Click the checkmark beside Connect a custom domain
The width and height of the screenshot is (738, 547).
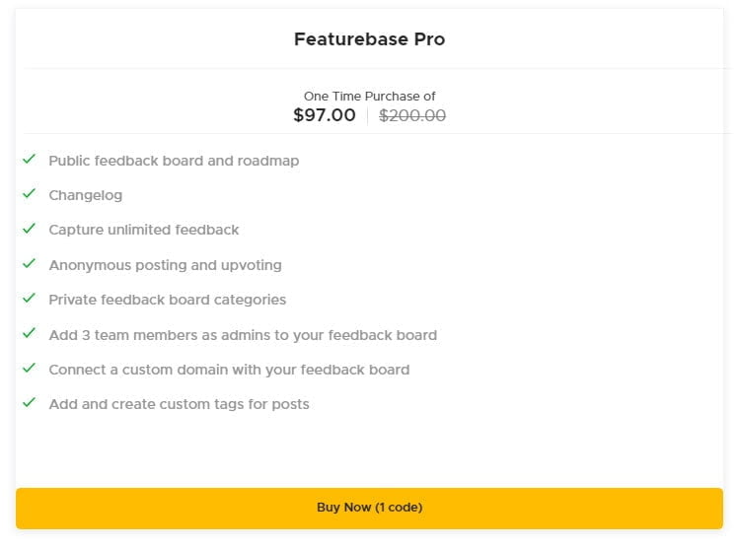(x=30, y=369)
